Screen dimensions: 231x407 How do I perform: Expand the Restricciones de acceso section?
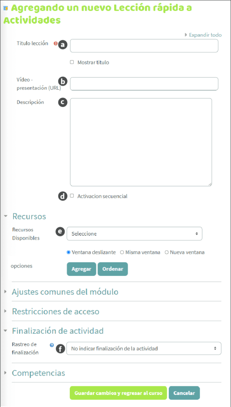[55, 311]
